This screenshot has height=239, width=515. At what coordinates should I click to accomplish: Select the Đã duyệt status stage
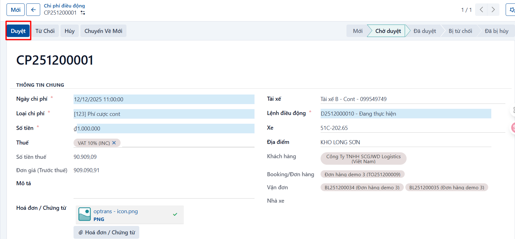coord(425,31)
